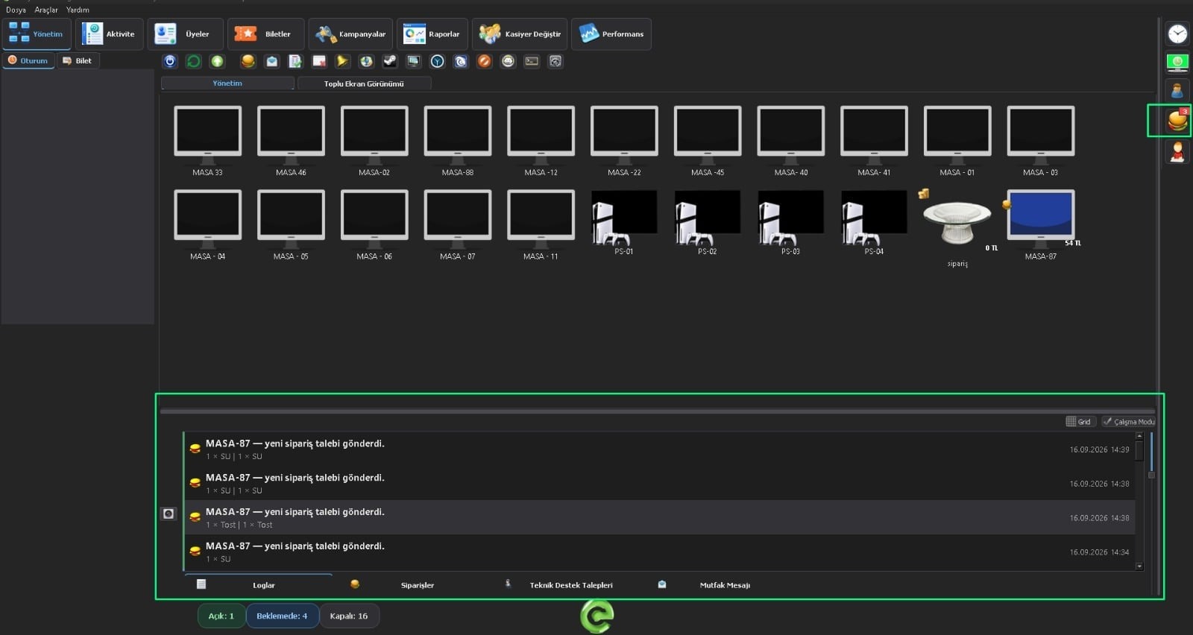This screenshot has width=1193, height=635.
Task: Select the MASA-87 blue screen computer
Action: (x=1041, y=224)
